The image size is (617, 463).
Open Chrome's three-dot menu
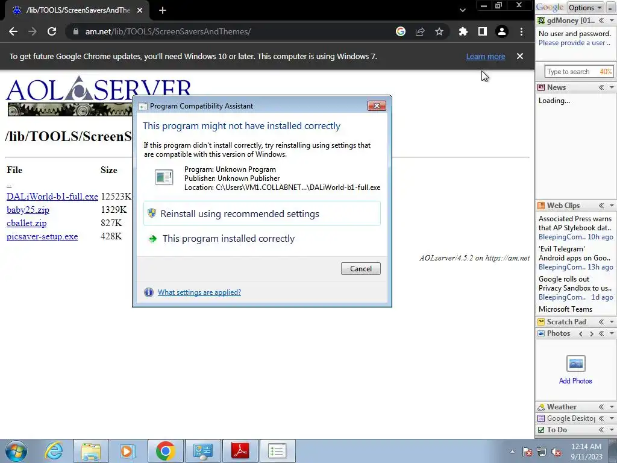pos(521,31)
